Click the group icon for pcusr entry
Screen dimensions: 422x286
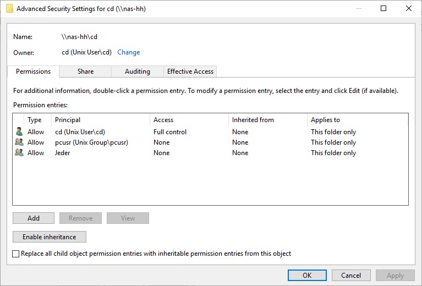[x=19, y=142]
